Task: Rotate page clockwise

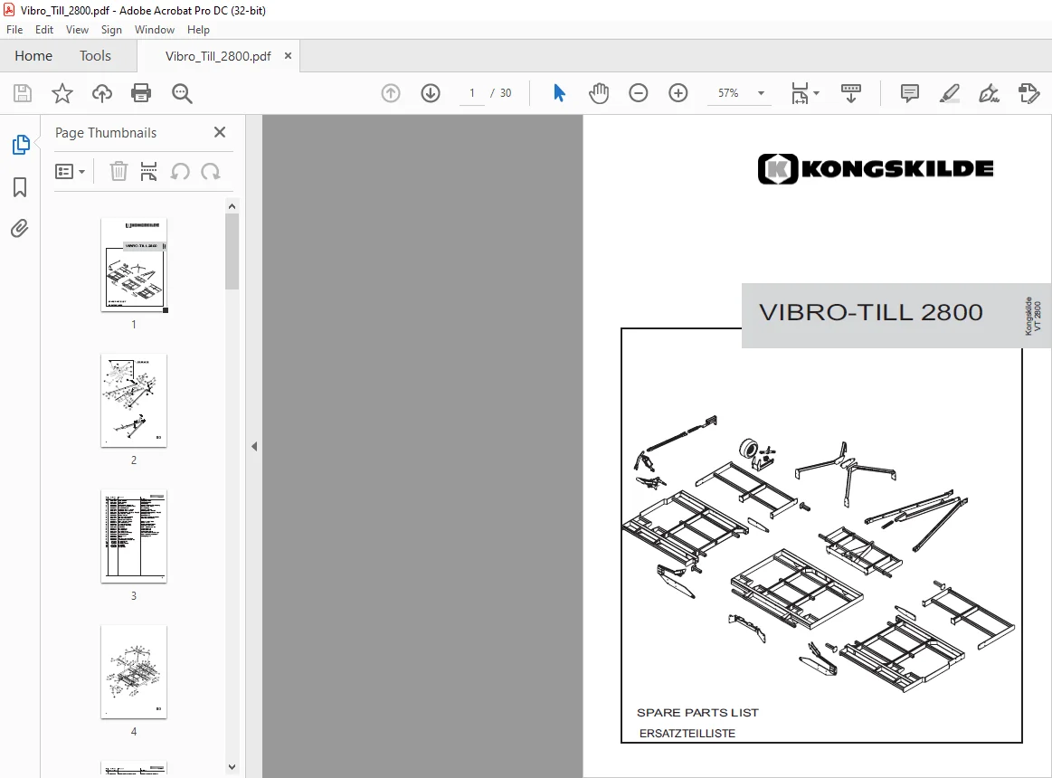Action: coord(211,172)
